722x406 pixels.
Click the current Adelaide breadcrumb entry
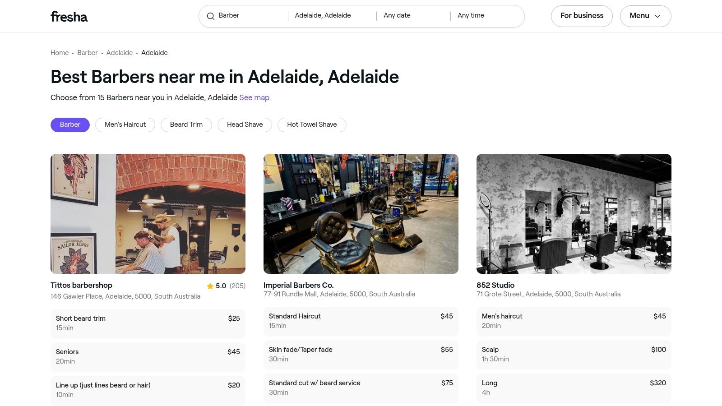coord(154,53)
